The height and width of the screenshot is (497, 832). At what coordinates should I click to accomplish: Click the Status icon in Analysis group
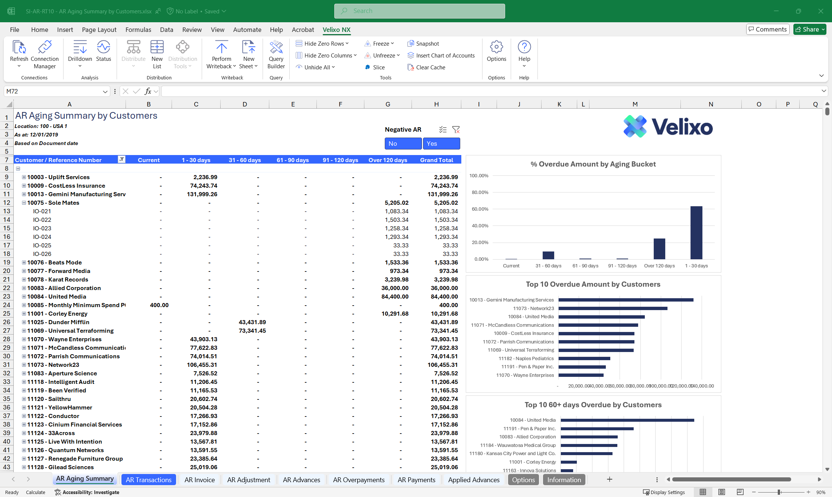103,47
